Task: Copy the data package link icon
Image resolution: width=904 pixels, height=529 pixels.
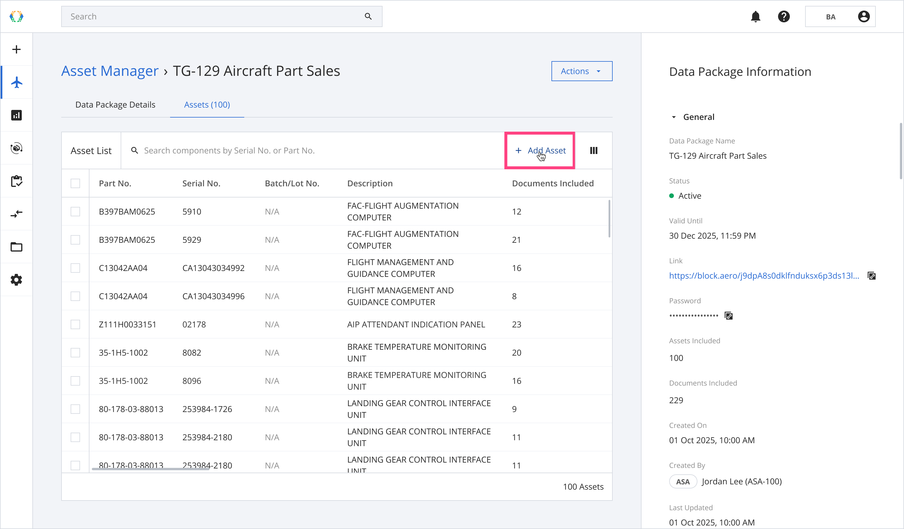Action: tap(871, 276)
